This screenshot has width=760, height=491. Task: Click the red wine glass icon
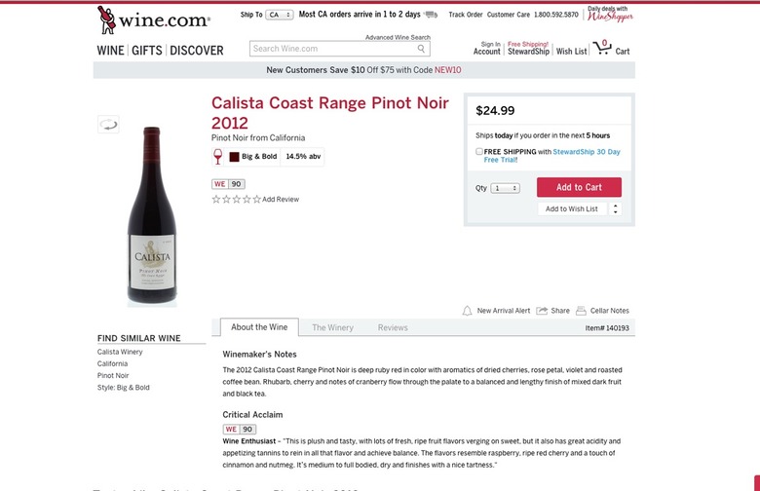coord(218,156)
